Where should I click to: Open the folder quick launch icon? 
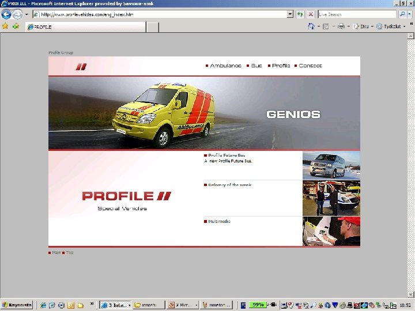pos(80,305)
